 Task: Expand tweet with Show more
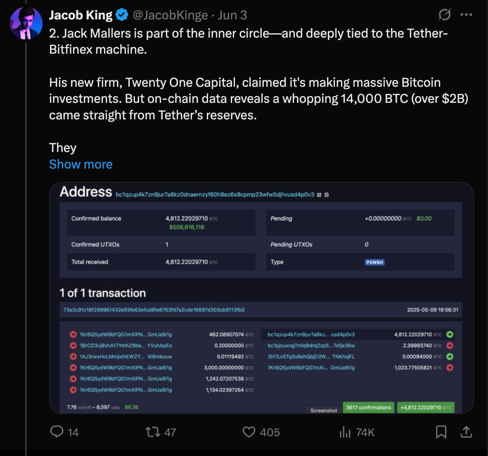pos(81,164)
